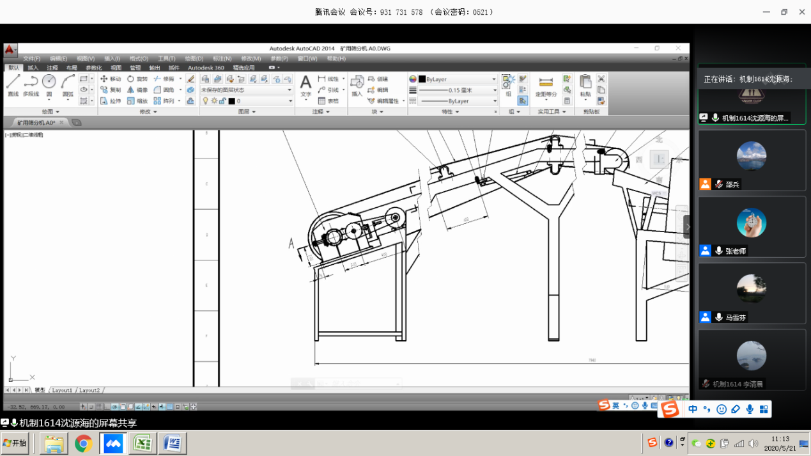811x456 pixels.
Task: Open the AutoCAD application menu logo
Action: click(x=10, y=49)
